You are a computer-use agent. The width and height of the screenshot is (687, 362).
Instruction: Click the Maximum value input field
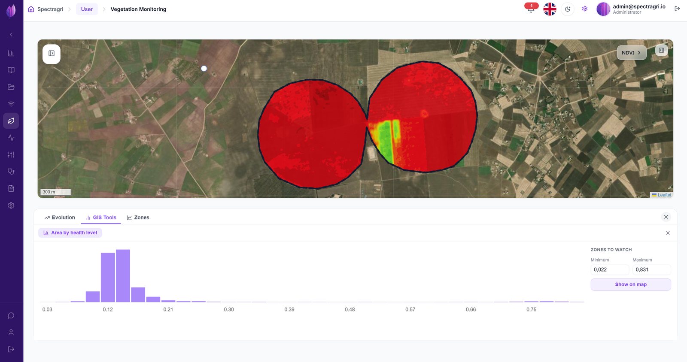pyautogui.click(x=651, y=270)
